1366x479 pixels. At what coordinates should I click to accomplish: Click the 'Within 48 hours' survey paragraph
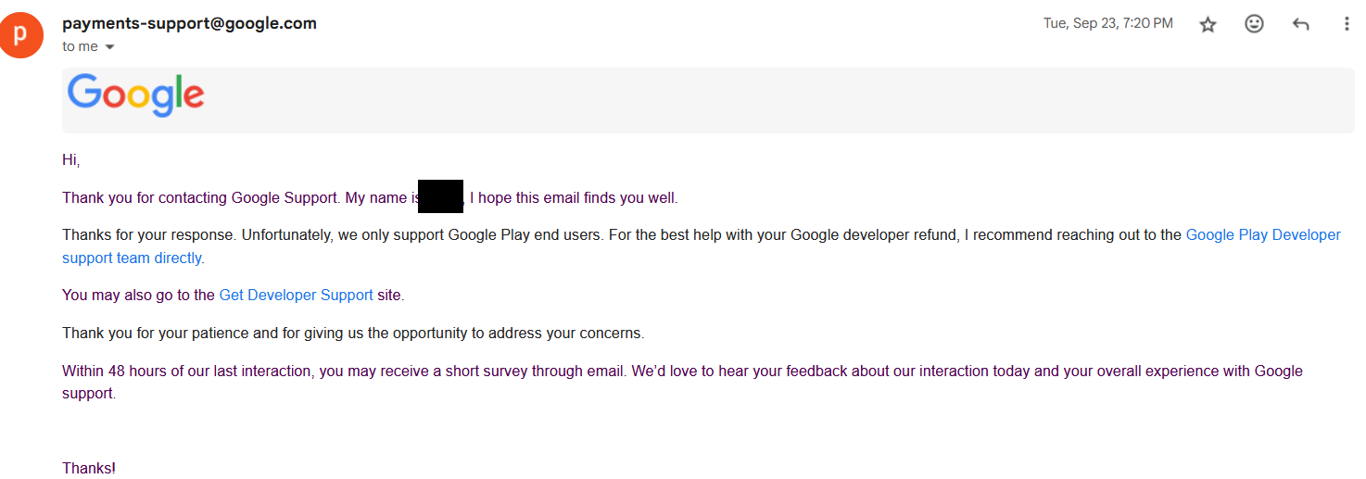coord(682,382)
